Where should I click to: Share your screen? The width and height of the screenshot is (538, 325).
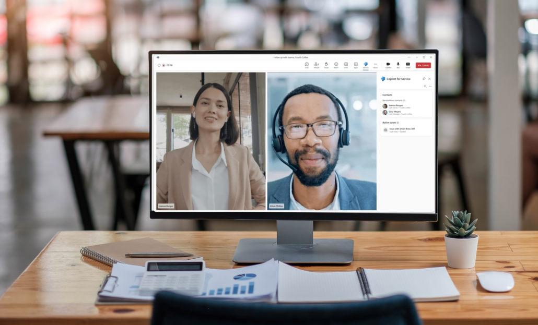point(407,64)
